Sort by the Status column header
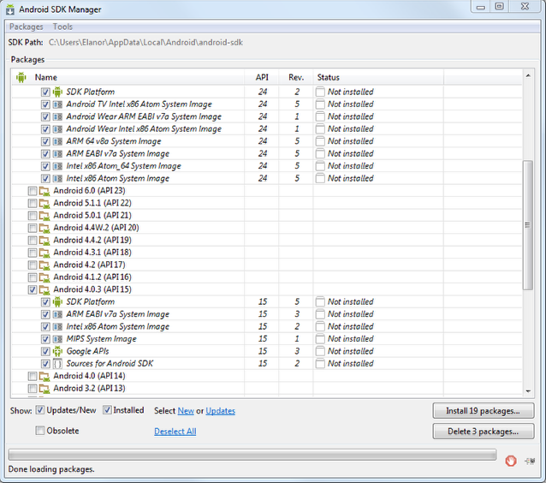 [x=378, y=77]
